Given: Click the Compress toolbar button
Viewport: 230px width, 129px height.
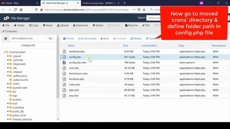Looking at the screenshot, I should (10, 31).
